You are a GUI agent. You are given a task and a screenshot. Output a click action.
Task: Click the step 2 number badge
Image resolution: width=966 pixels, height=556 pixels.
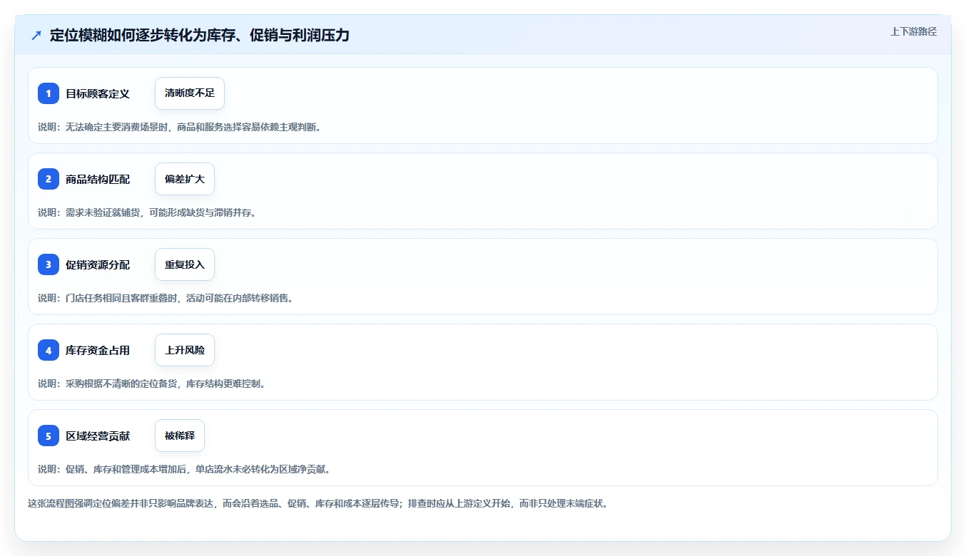pos(49,179)
